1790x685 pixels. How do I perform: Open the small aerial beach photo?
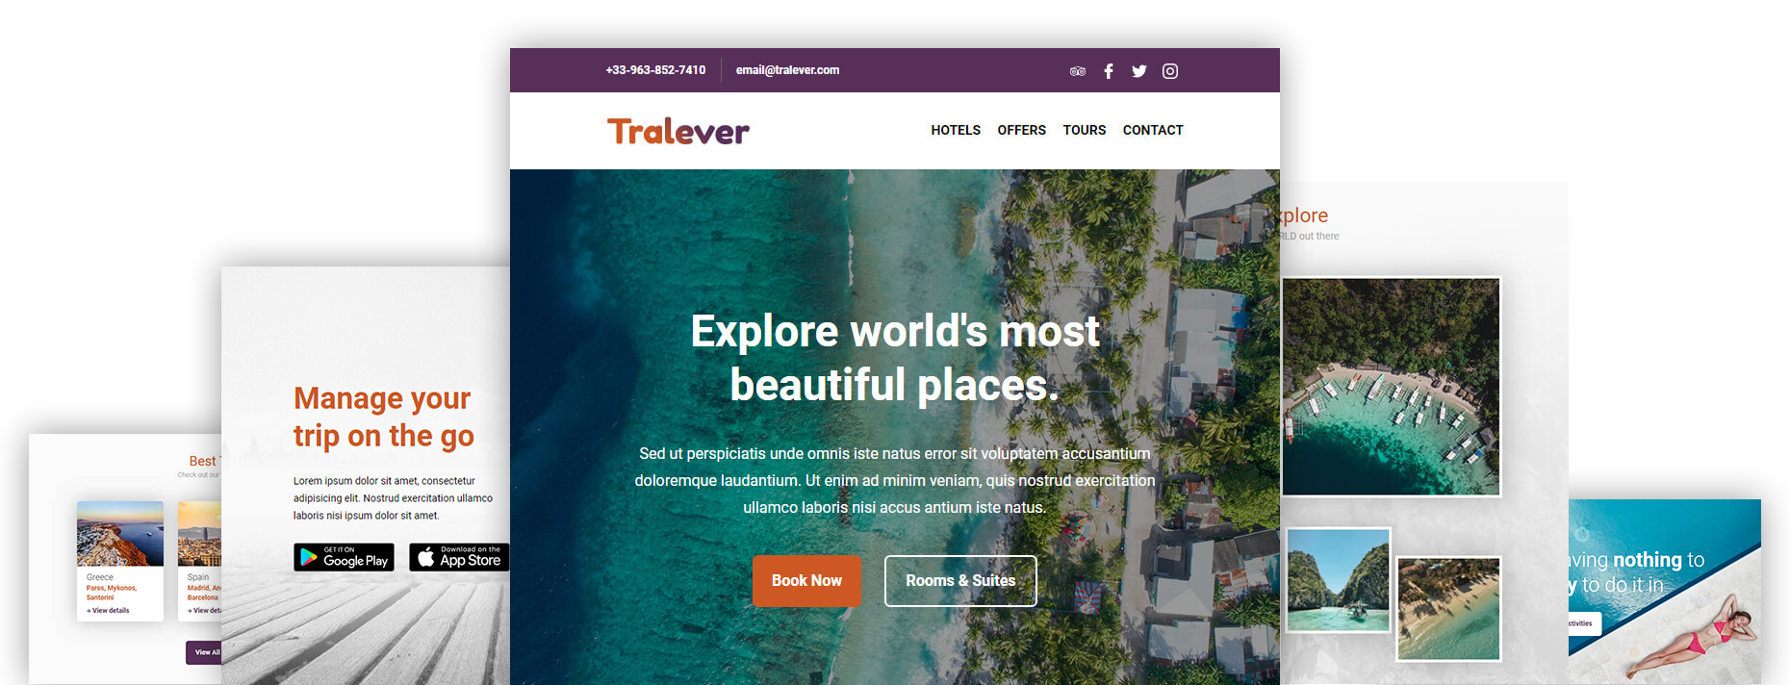(1448, 609)
